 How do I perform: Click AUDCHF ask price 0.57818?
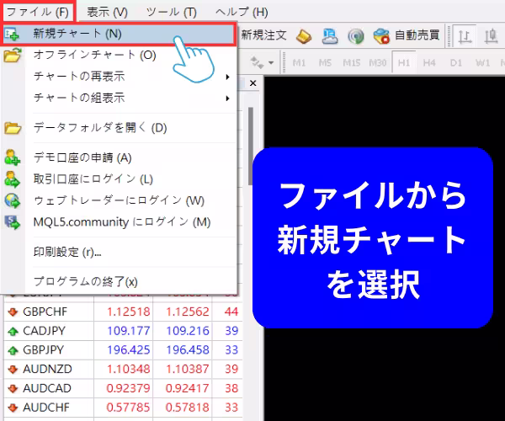[x=188, y=408]
